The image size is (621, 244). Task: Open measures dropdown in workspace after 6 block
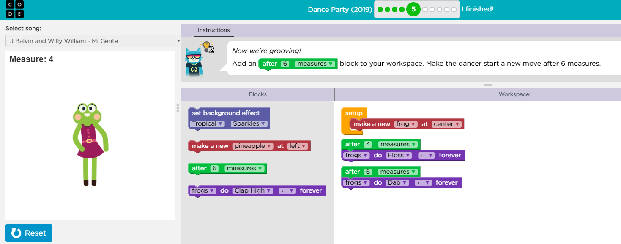coord(398,172)
